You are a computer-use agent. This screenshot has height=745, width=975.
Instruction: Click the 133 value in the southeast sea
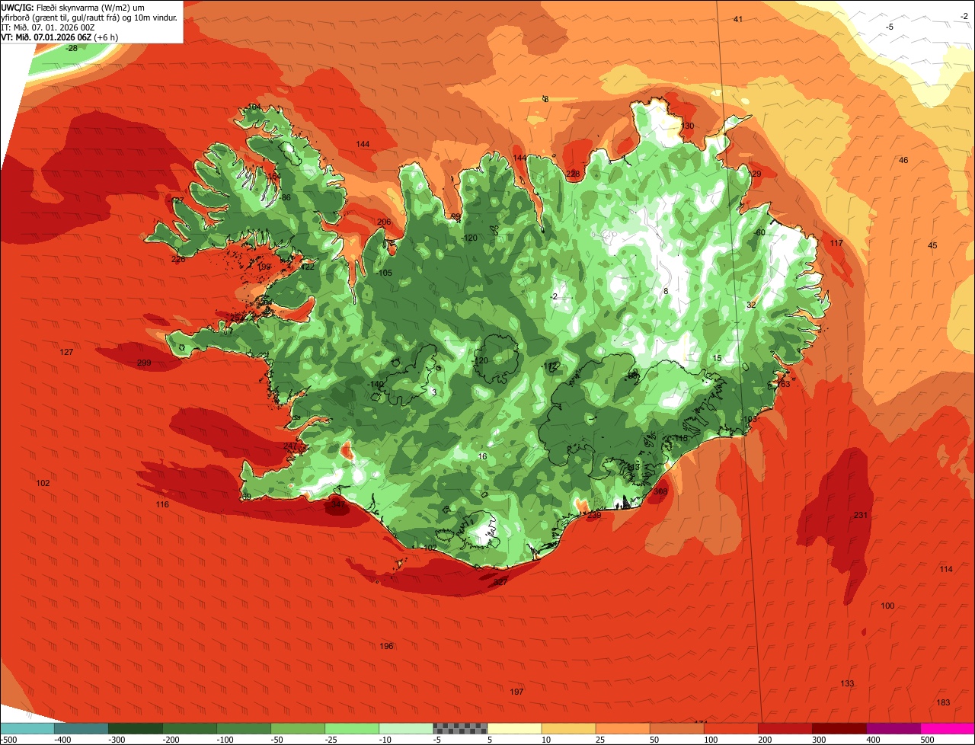(x=847, y=683)
